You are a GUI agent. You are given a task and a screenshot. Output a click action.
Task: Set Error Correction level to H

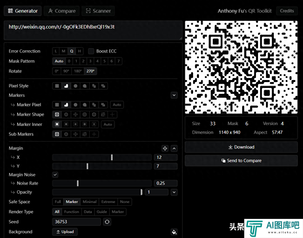pos(79,51)
